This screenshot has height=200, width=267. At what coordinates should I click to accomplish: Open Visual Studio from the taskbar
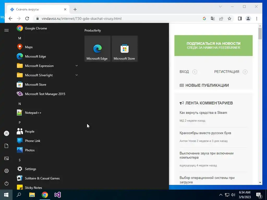click(x=58, y=195)
